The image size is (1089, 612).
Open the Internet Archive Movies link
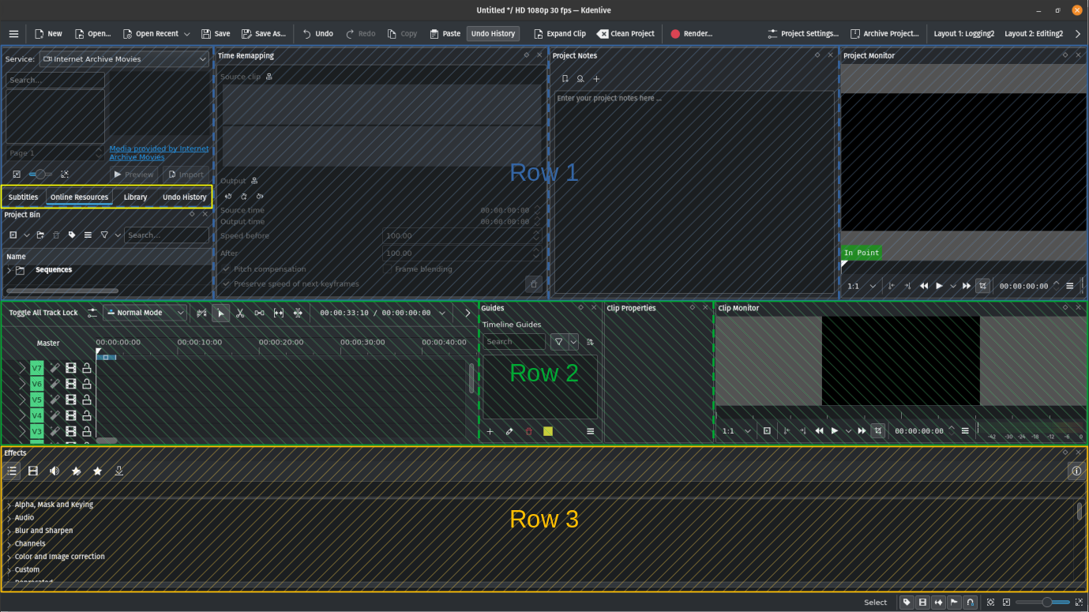point(159,152)
